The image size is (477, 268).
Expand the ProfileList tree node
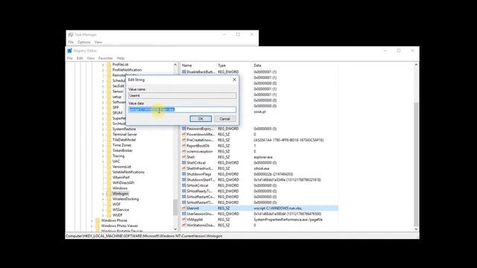103,65
